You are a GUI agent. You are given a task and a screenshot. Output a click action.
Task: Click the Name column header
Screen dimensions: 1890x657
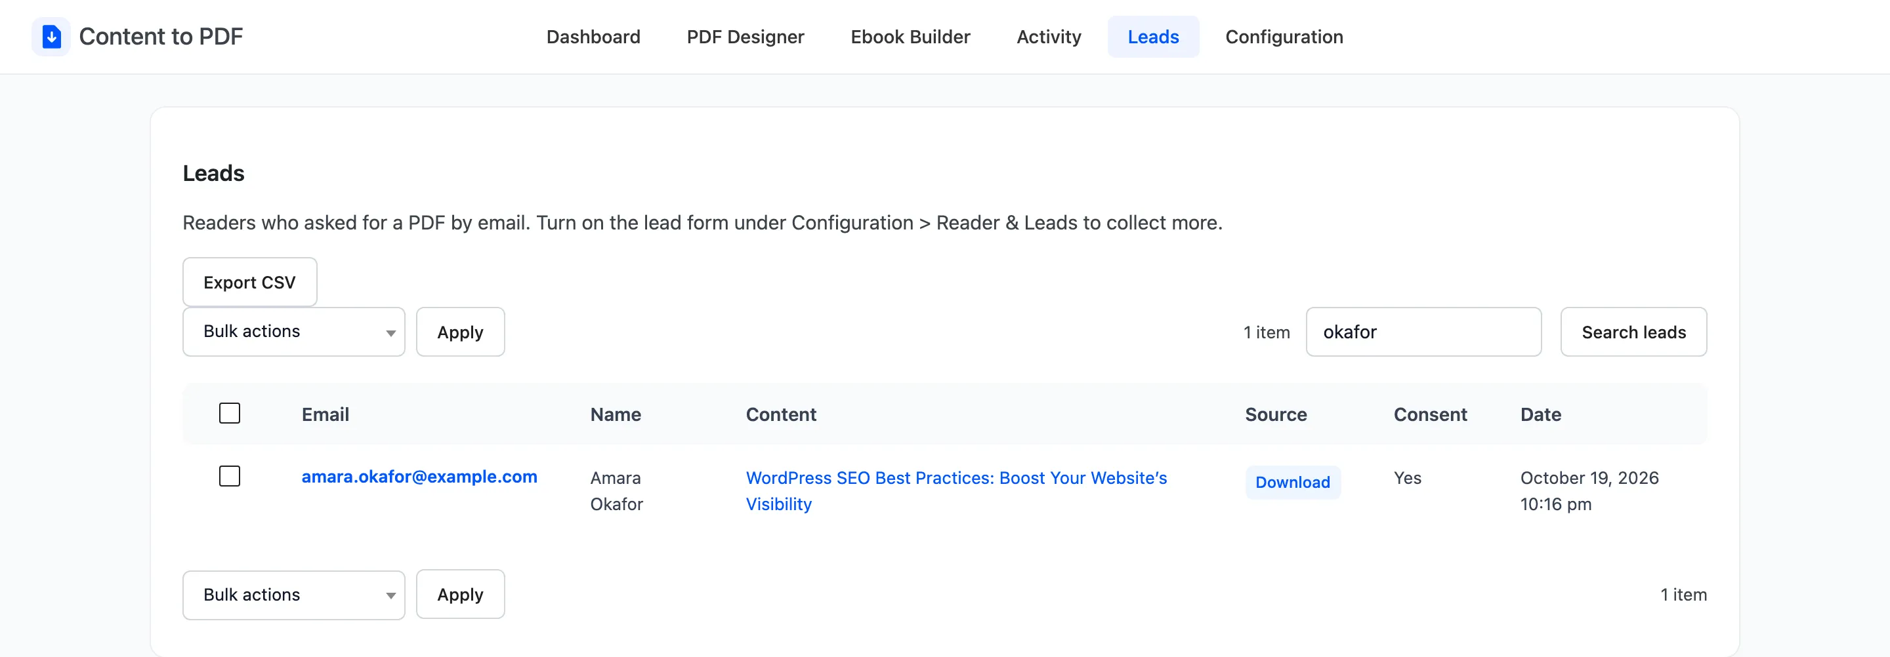tap(616, 414)
